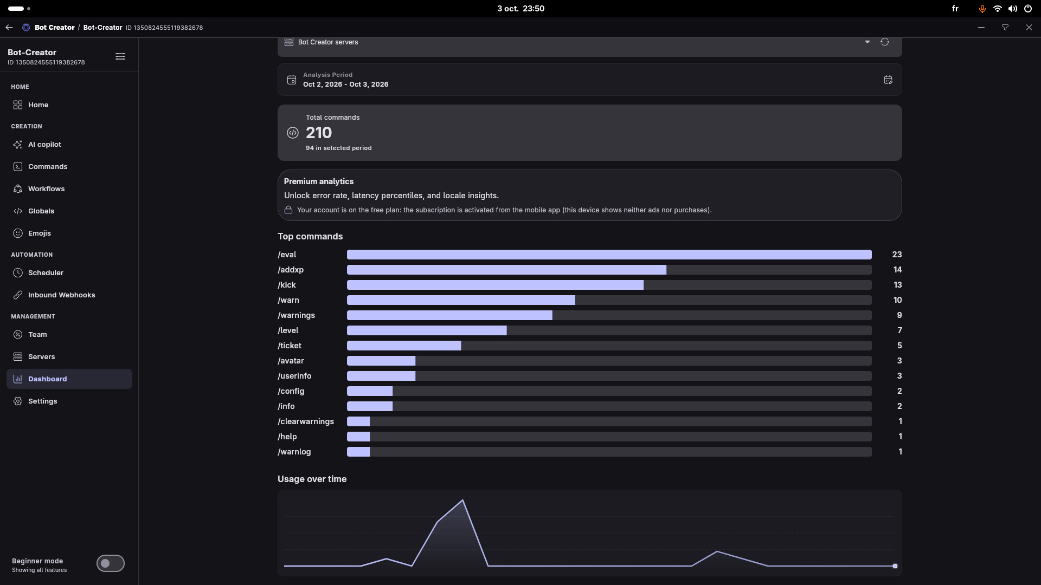Click the Globals code icon

click(18, 211)
